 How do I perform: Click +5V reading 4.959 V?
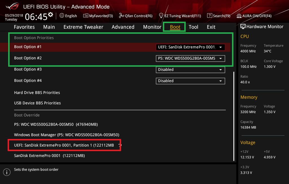(270, 157)
